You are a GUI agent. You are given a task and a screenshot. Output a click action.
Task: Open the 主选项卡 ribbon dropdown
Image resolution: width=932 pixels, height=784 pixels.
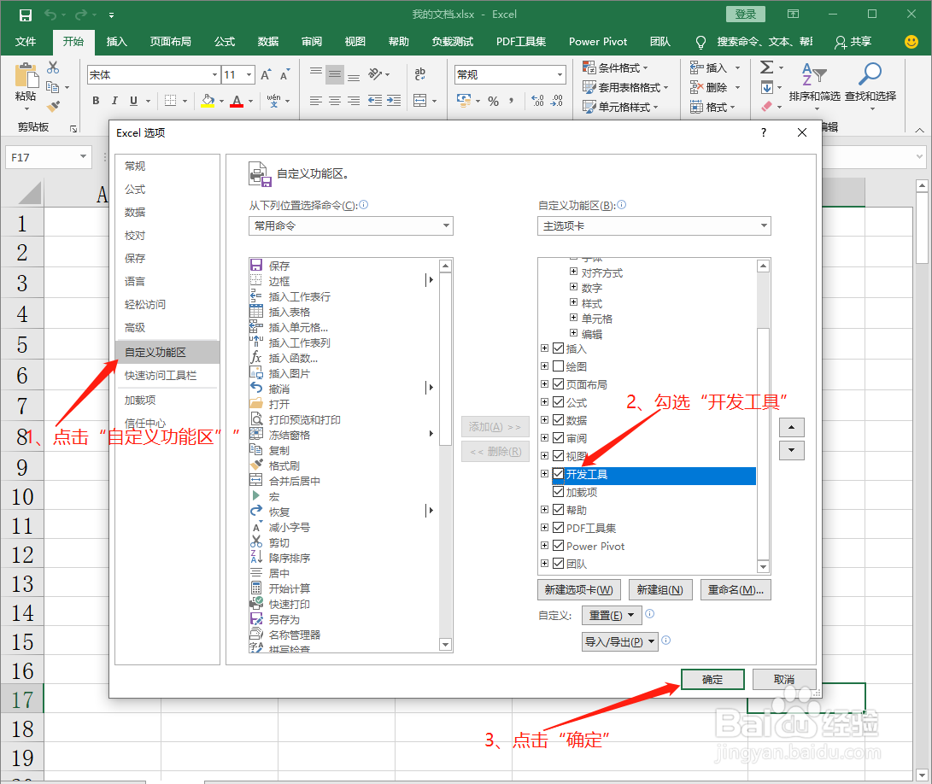(654, 225)
